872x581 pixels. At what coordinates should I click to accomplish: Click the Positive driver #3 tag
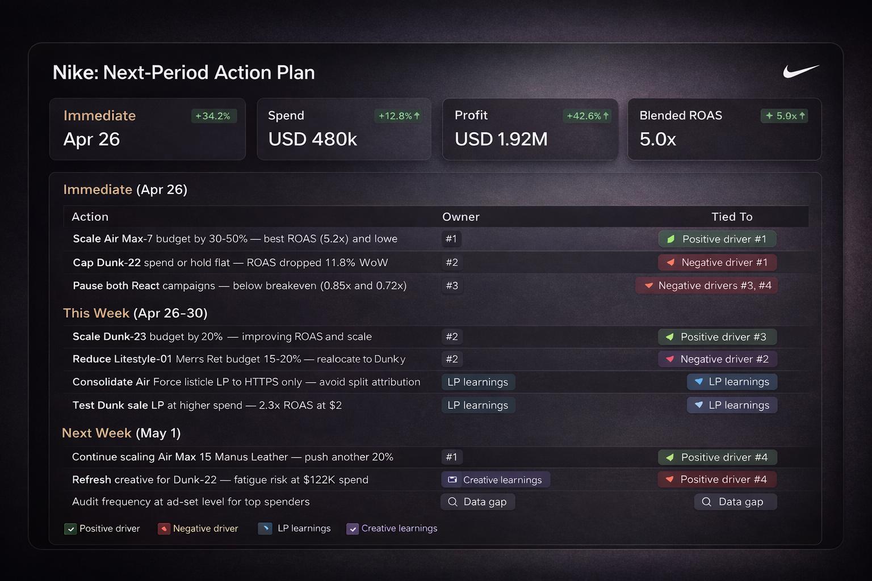717,337
